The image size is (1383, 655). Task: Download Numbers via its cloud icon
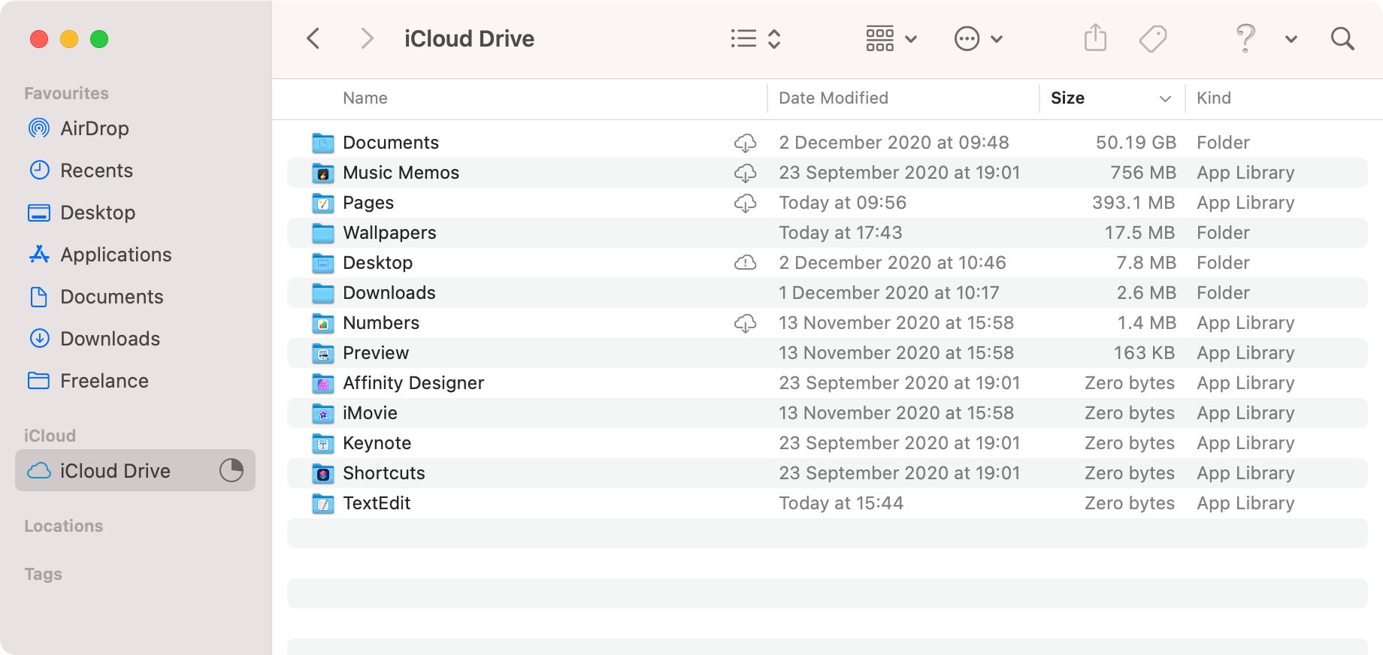click(745, 323)
